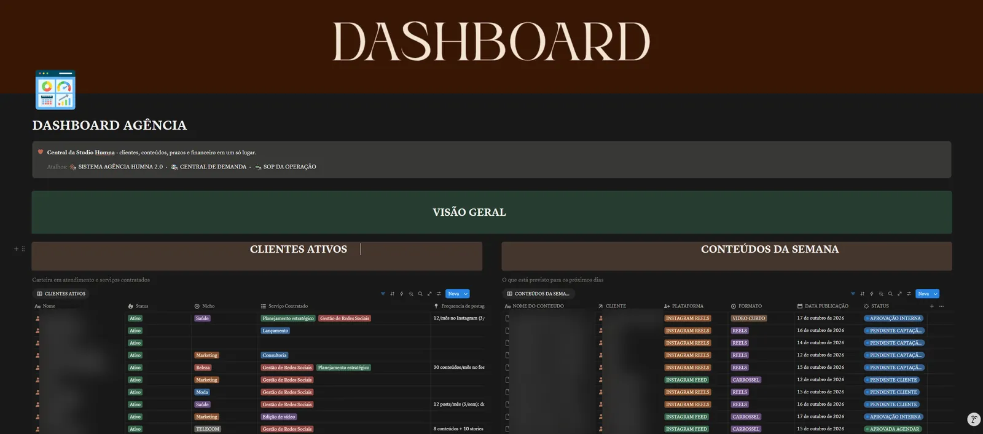Open view settings sliders in Clientes Ativos toolbar
983x434 pixels.
(x=439, y=294)
